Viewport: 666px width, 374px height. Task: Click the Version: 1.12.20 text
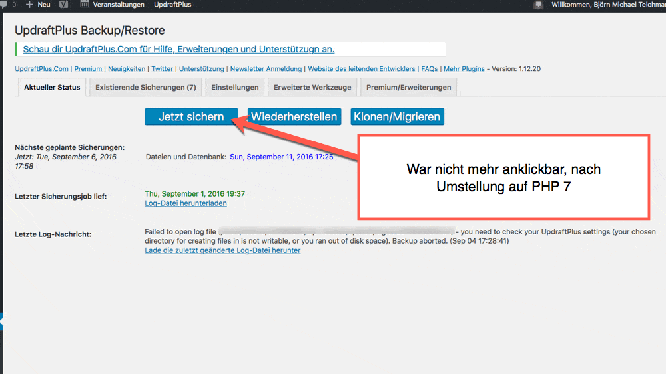(516, 68)
